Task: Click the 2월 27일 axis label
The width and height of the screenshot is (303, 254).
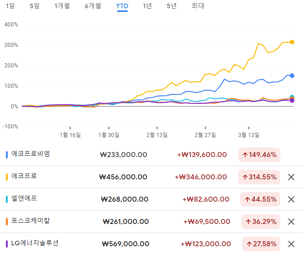Action: [205, 135]
